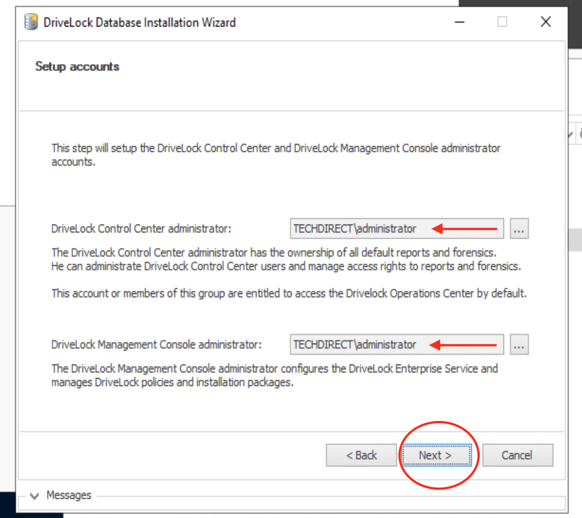Viewport: 582px width, 518px height.
Task: Click the DriveLock database icon in title bar
Action: 33,23
